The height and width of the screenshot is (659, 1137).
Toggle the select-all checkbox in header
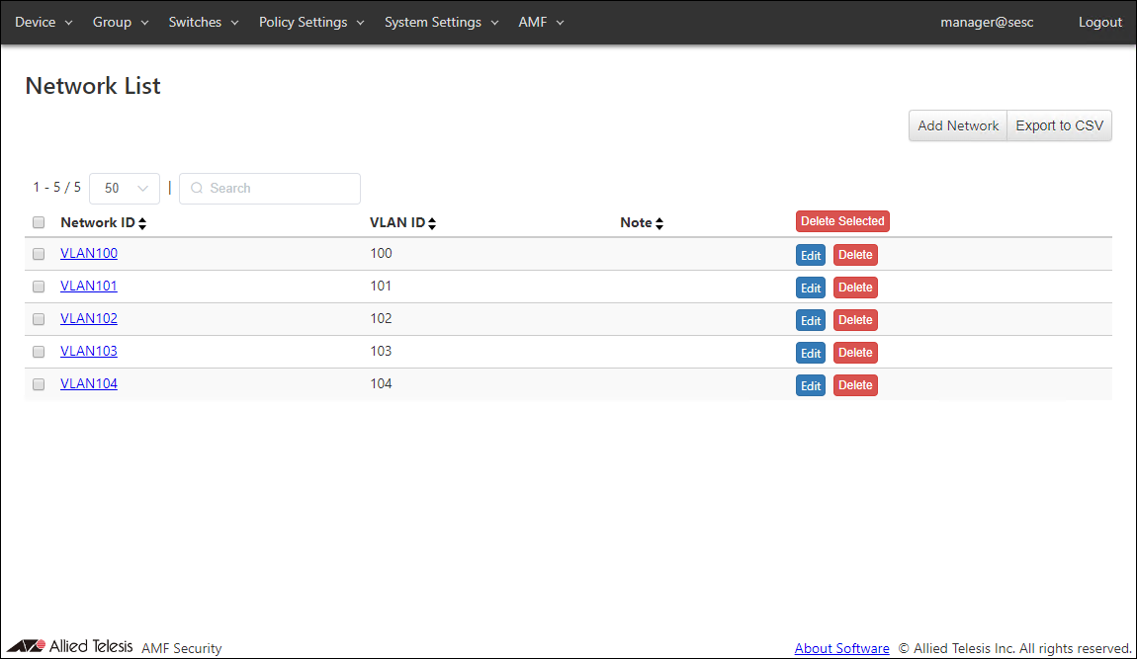39,223
